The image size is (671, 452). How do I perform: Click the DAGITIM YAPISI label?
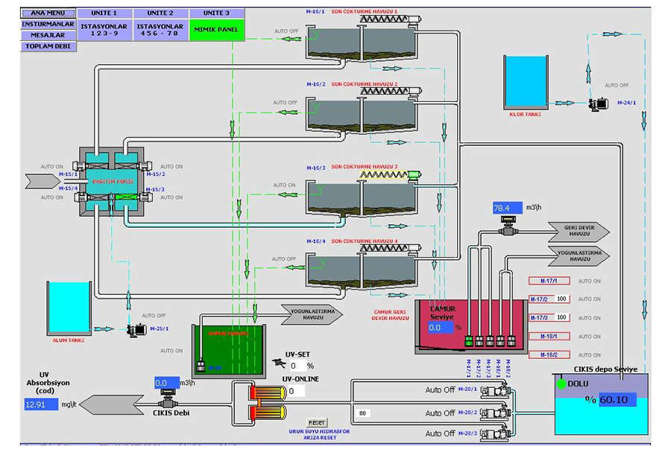(x=112, y=182)
